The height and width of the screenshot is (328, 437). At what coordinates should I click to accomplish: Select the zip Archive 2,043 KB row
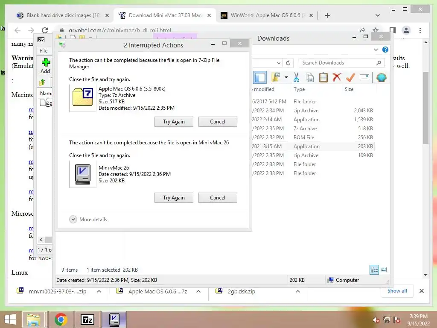(312, 111)
